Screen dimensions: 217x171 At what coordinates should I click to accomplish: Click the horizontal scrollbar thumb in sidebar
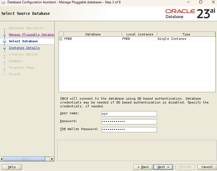[25, 159]
